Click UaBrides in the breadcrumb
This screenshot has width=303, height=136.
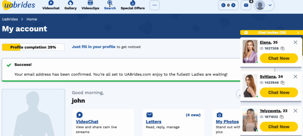[x=10, y=19]
